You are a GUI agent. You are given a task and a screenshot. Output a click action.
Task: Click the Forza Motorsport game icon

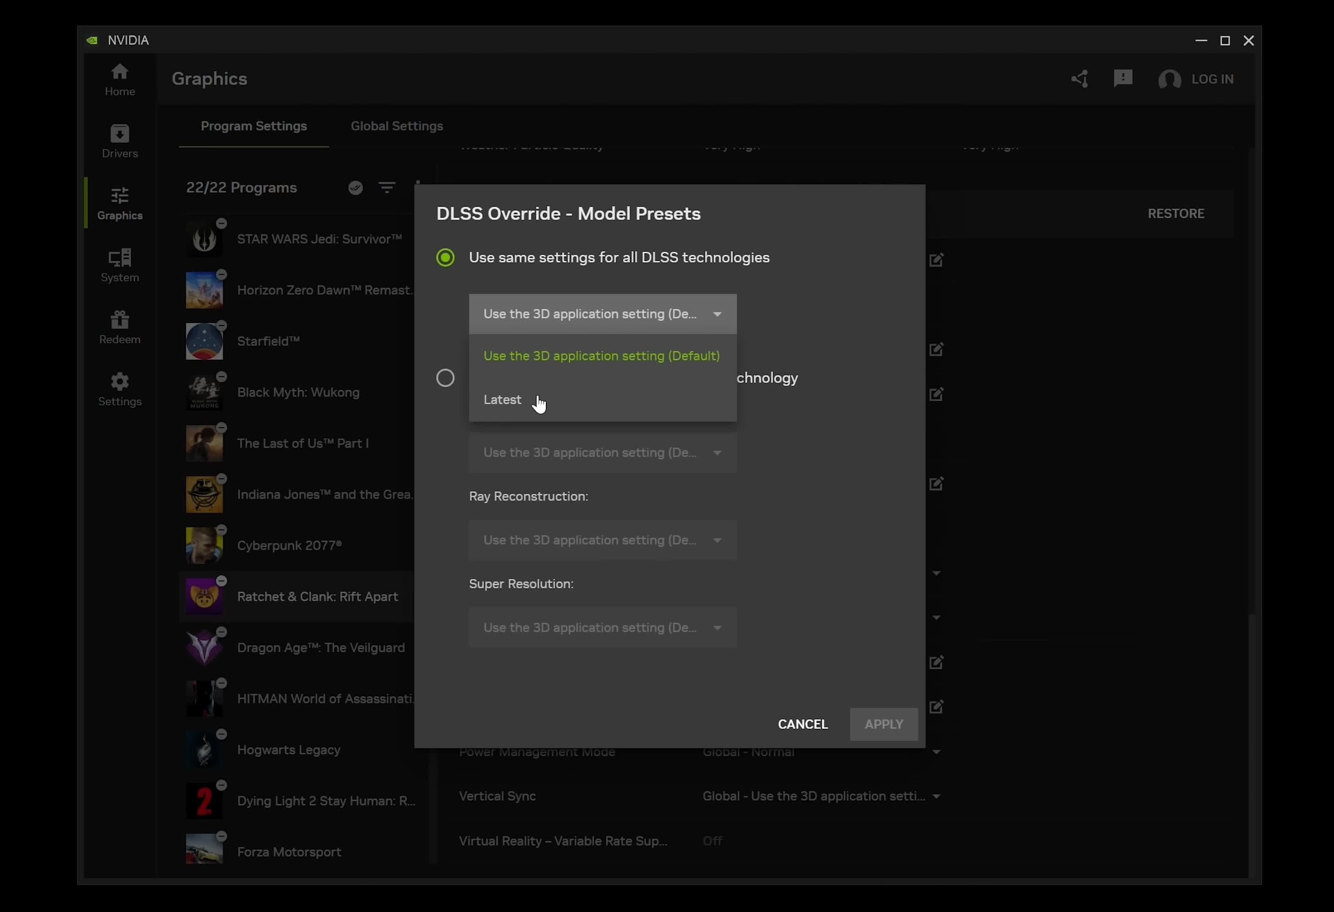tap(205, 849)
